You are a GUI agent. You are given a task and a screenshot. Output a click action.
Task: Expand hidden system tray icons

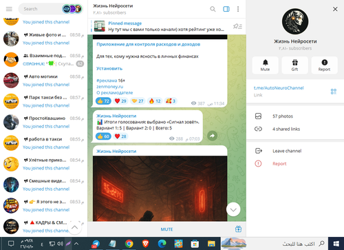point(76,244)
